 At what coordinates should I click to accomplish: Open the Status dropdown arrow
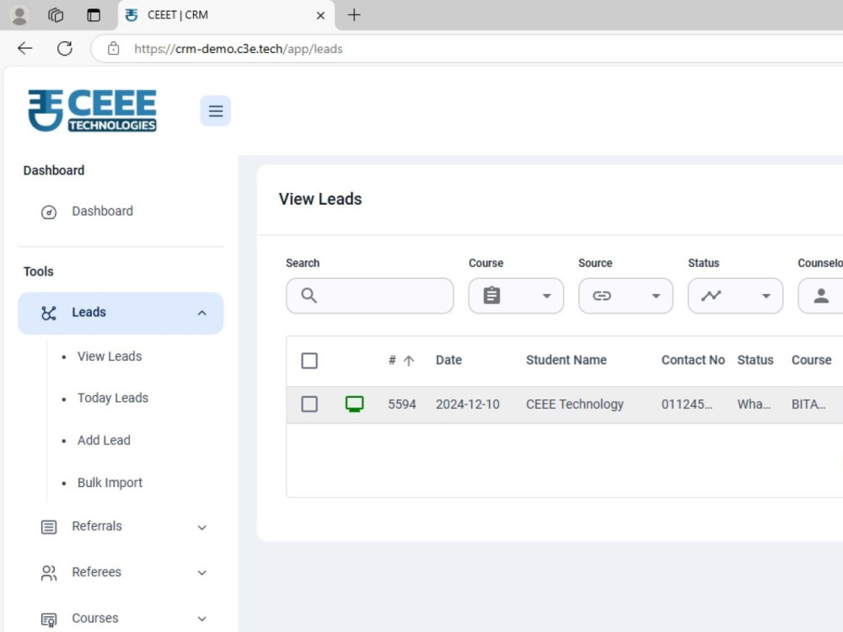pos(765,296)
